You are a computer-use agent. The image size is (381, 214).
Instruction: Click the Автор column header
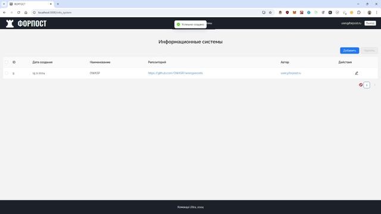tap(285, 62)
